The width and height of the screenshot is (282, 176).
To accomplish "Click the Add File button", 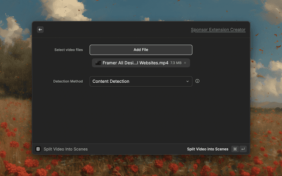I will pos(141,50).
